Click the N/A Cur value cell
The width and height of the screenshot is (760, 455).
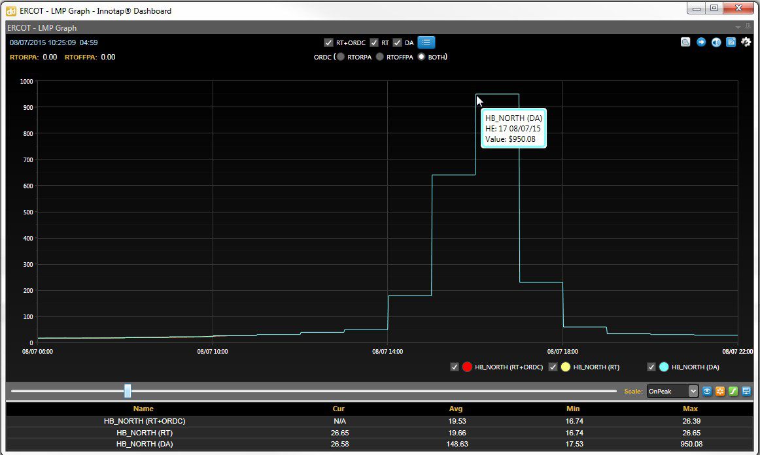click(x=339, y=421)
